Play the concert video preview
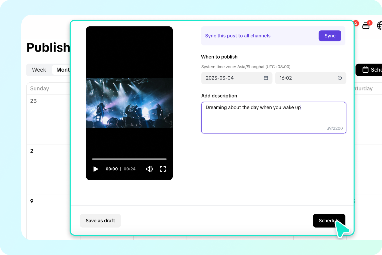 pyautogui.click(x=96, y=169)
